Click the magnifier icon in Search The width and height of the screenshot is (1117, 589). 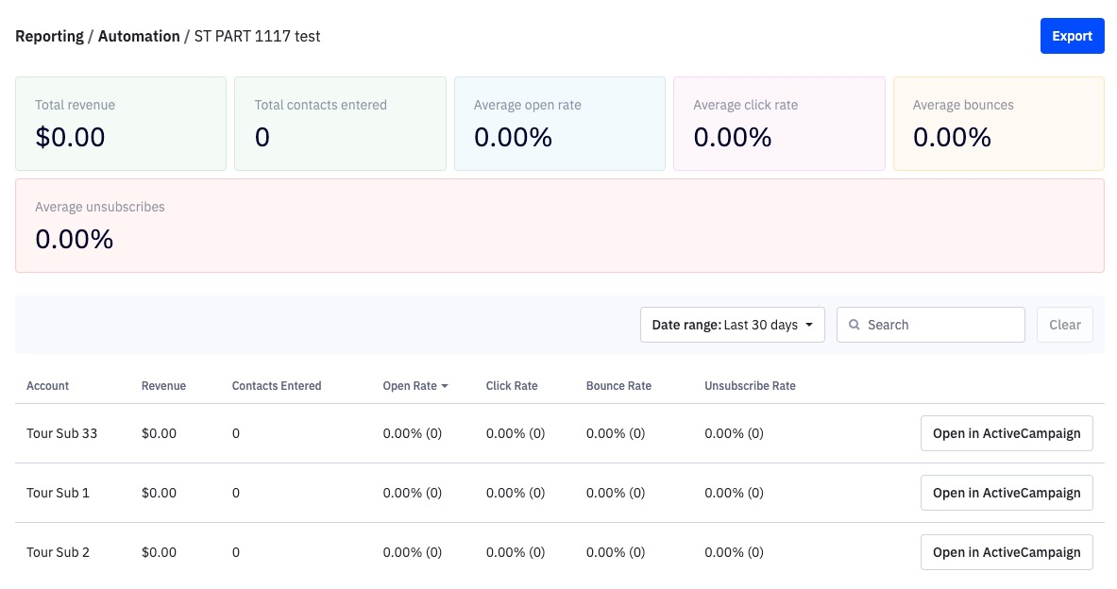coord(855,325)
